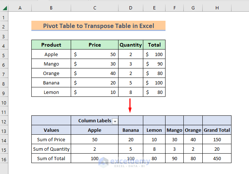Select the 'Lemon' pivot column header

(154, 130)
